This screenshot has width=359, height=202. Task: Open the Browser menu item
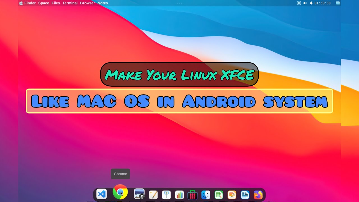point(88,3)
